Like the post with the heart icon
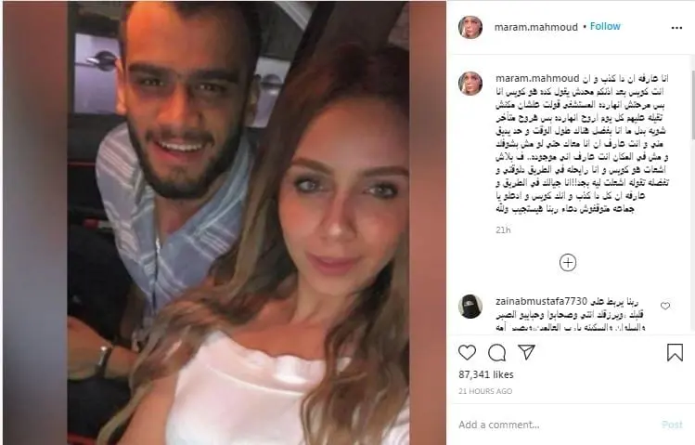 point(467,353)
